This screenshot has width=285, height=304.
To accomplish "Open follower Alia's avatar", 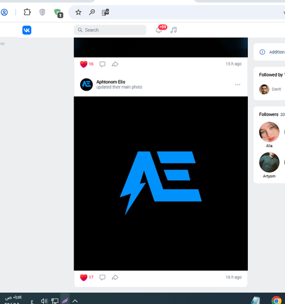I will [x=269, y=132].
